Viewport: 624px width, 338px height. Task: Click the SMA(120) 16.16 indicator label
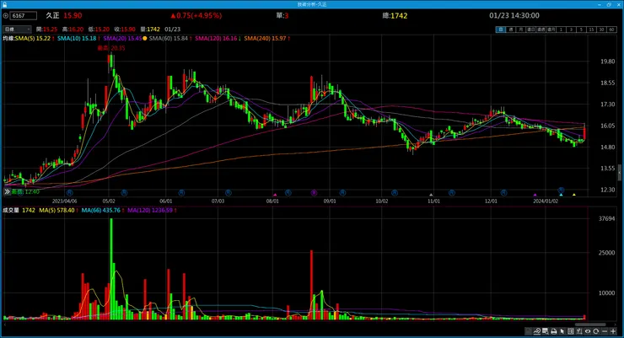(216, 39)
